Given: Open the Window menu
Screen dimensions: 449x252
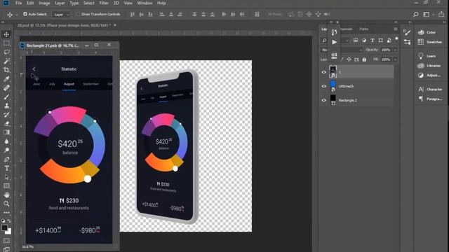Looking at the screenshot, I should 145,3.
